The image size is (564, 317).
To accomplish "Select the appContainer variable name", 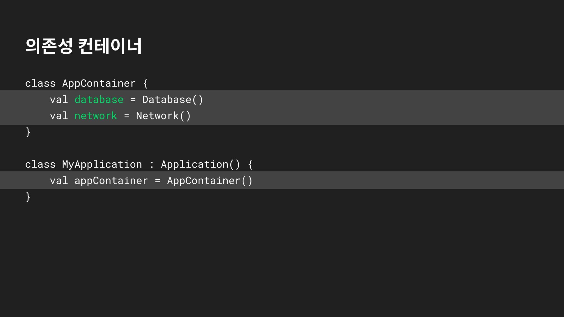I will pos(111,181).
